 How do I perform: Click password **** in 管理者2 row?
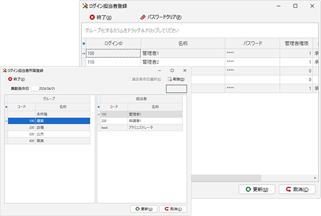[253, 62]
